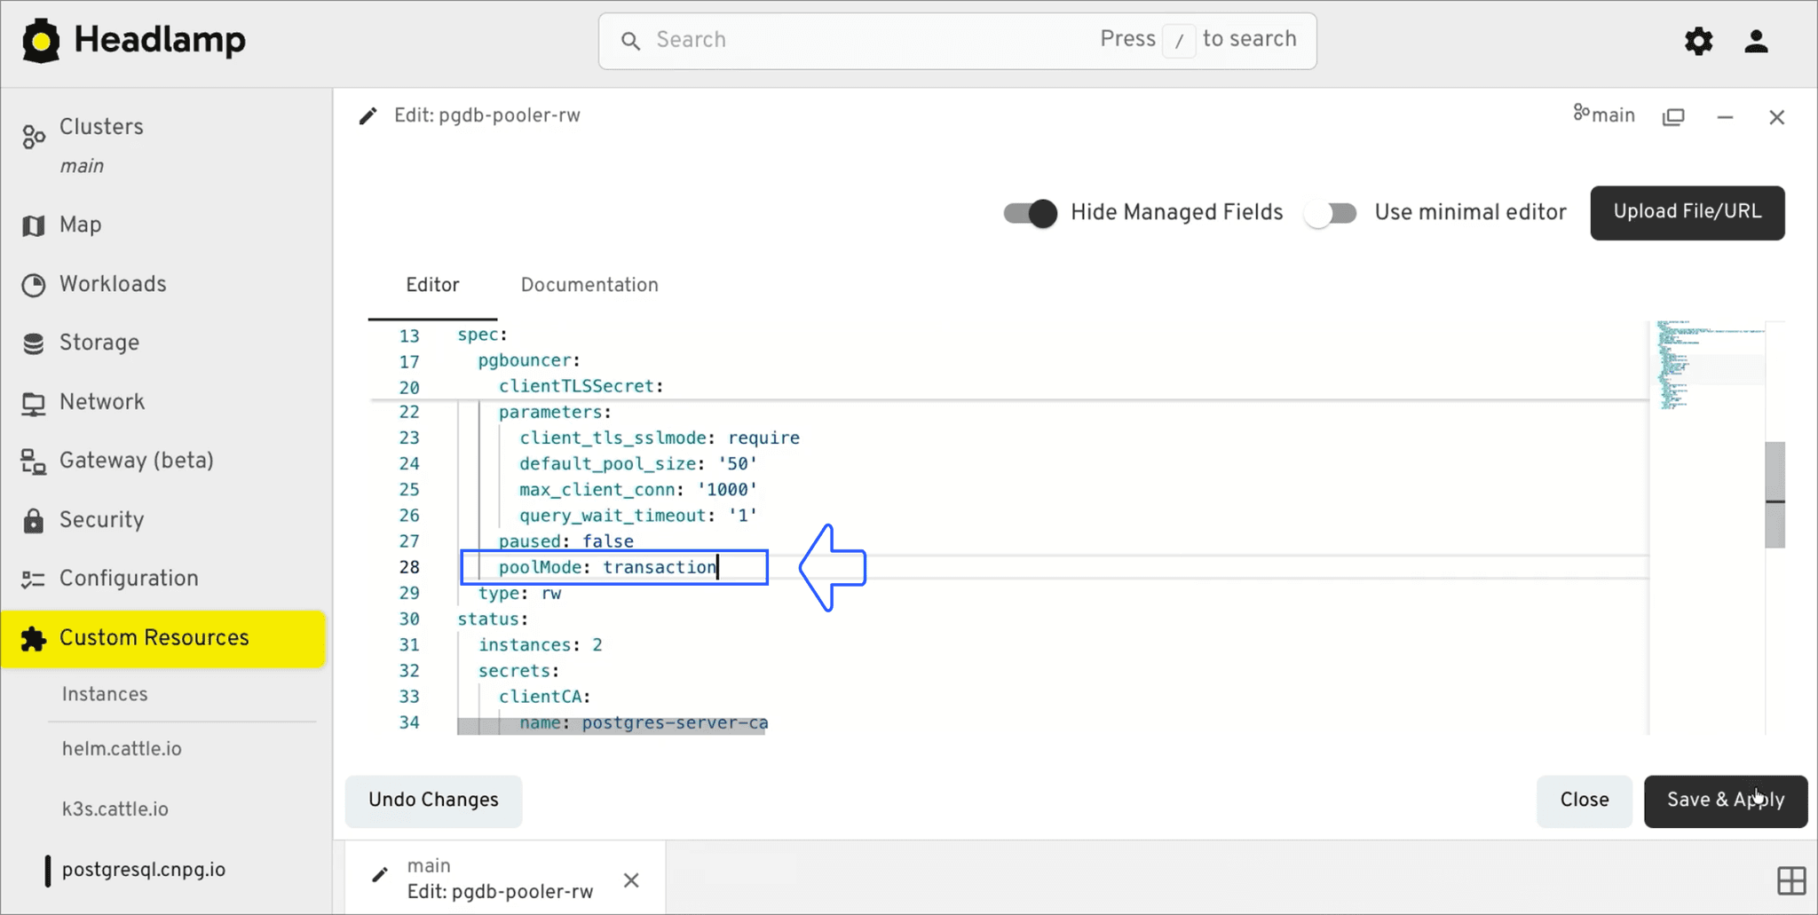Open the grid overview icon at bottom right

(x=1791, y=880)
